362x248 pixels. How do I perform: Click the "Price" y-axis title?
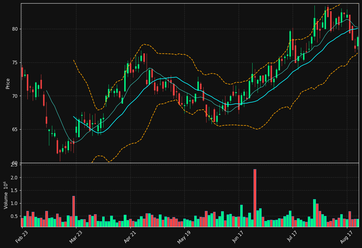(x=8, y=83)
